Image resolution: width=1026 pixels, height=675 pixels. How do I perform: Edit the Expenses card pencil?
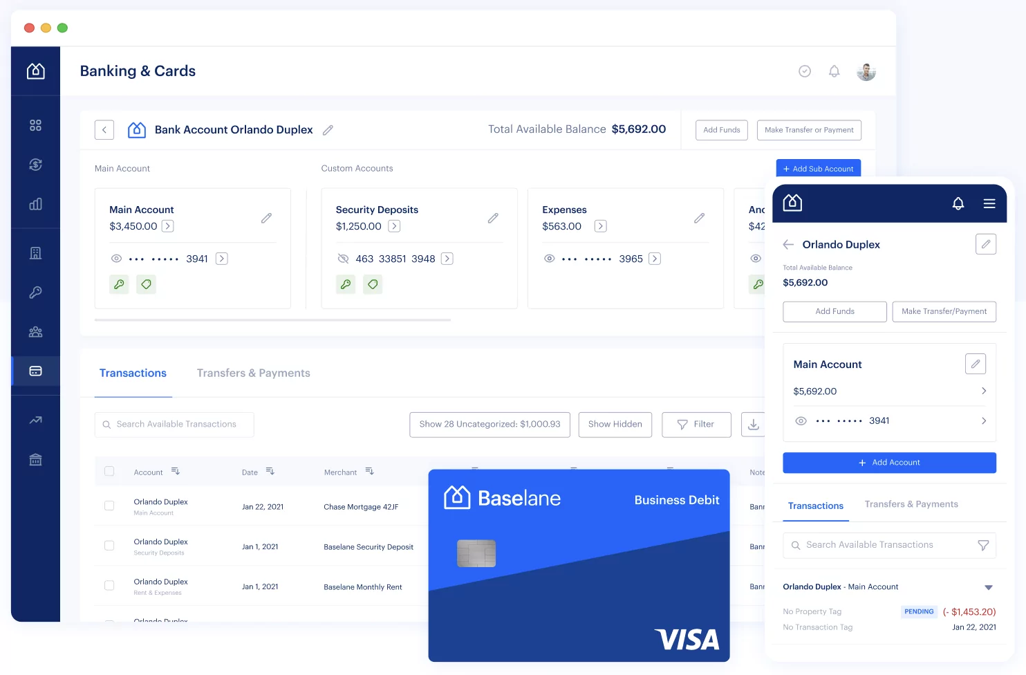coord(699,218)
